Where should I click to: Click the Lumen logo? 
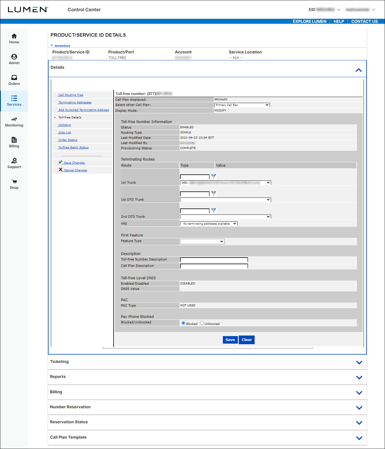pyautogui.click(x=28, y=10)
